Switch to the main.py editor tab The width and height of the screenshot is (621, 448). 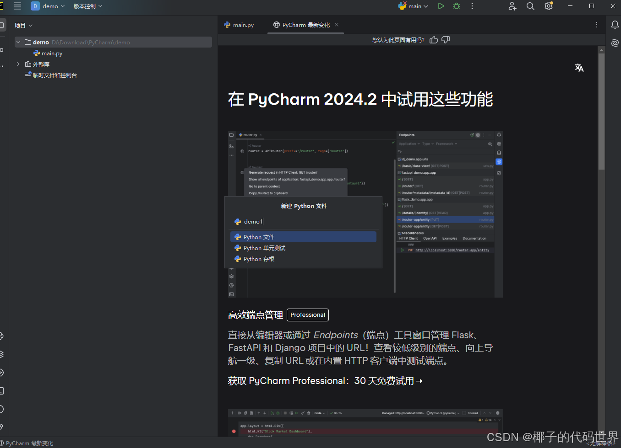[x=239, y=25]
